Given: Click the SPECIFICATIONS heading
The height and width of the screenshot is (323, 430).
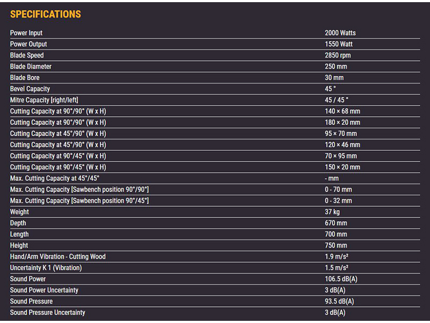Looking at the screenshot, I should point(46,15).
